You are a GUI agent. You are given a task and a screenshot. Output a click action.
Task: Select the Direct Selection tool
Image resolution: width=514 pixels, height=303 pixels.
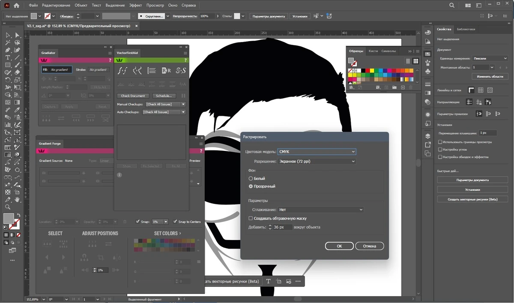(17, 35)
